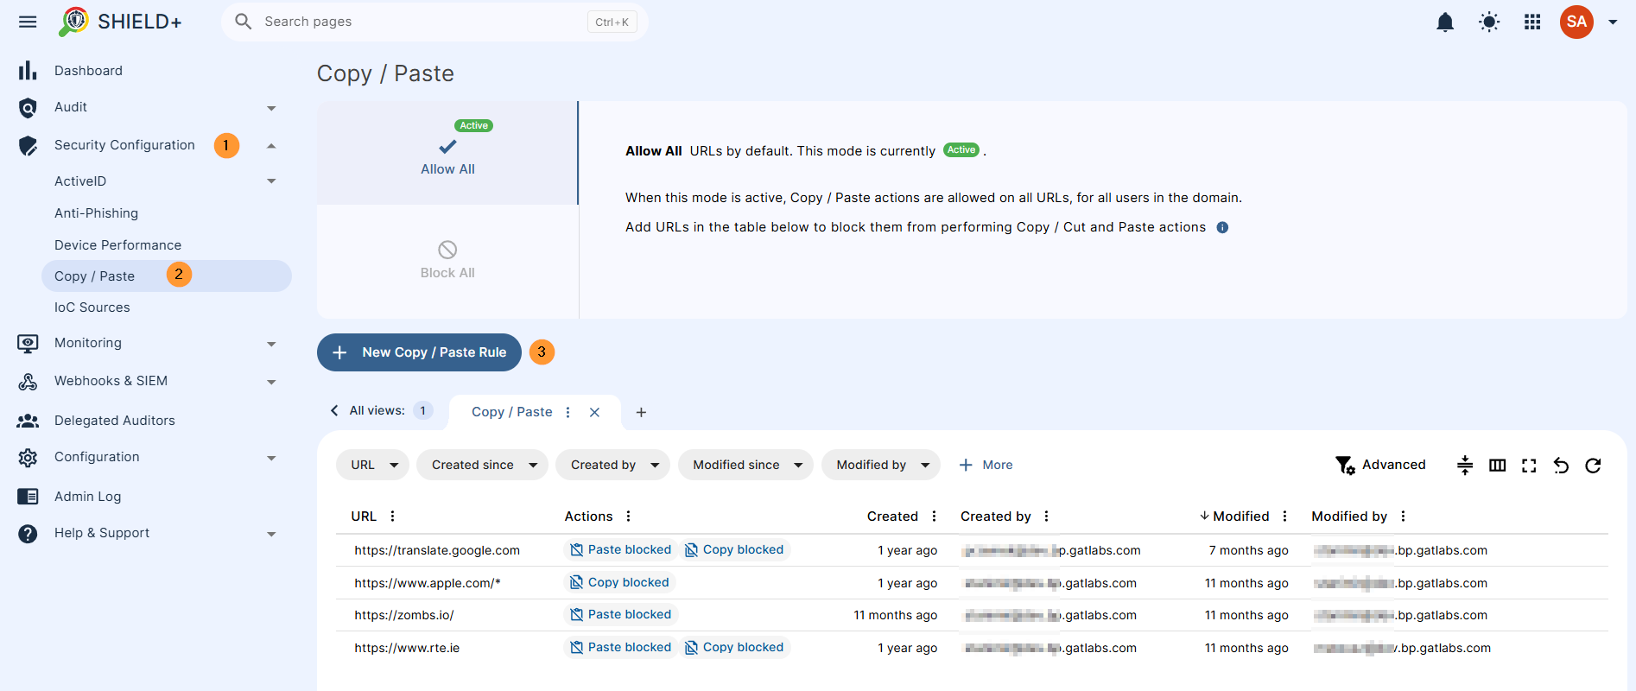The height and width of the screenshot is (691, 1636).
Task: Open Copy / Paste tab options menu
Action: [x=568, y=412]
